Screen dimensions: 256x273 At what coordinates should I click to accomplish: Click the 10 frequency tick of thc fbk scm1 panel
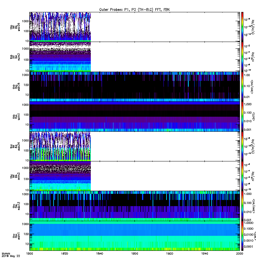[x=27, y=244]
